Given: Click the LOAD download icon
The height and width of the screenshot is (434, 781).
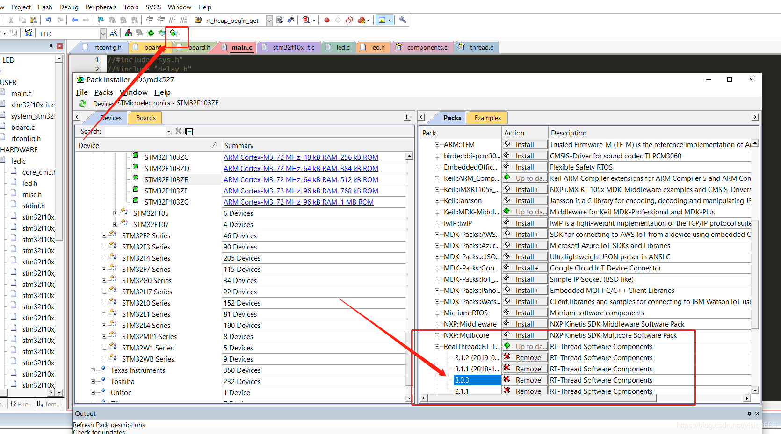Looking at the screenshot, I should click(29, 33).
